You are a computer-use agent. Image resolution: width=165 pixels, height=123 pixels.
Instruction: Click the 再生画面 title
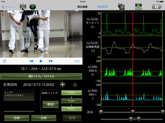(82, 7)
